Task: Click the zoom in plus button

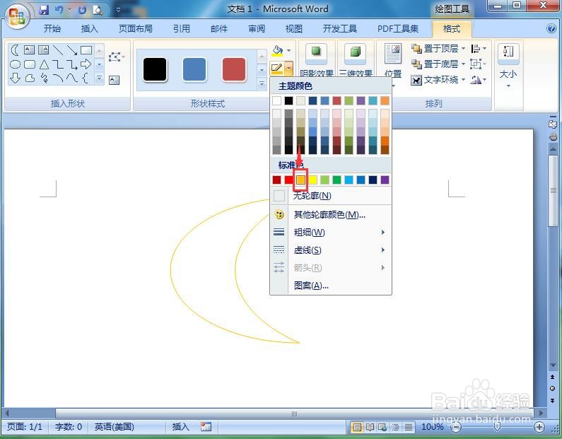Action: click(539, 426)
